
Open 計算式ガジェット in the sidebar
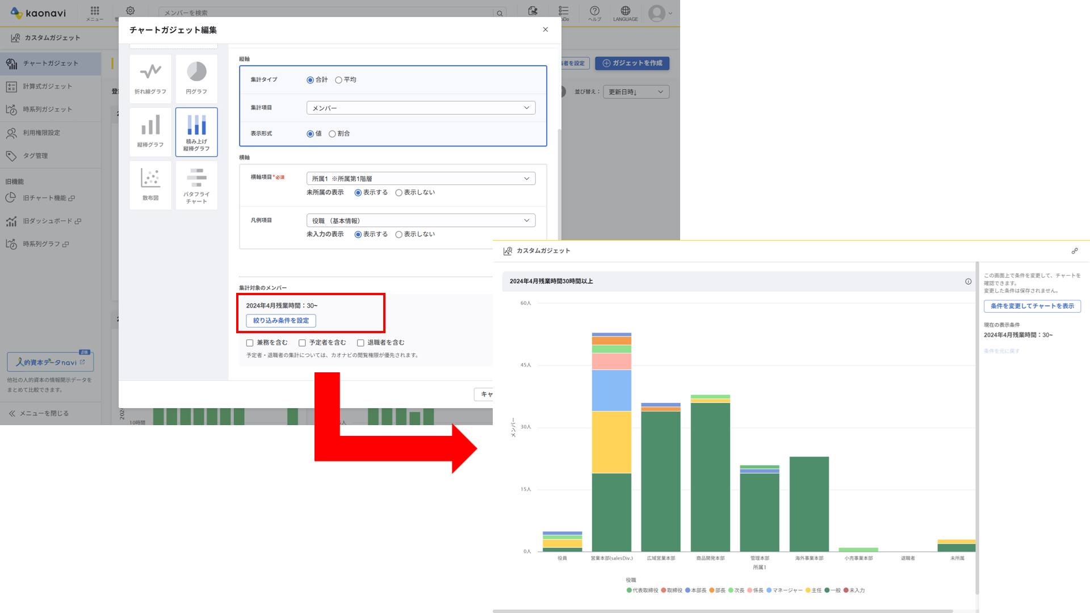48,86
